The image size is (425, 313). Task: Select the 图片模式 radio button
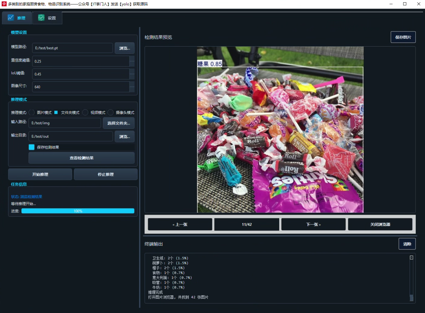(x=32, y=112)
